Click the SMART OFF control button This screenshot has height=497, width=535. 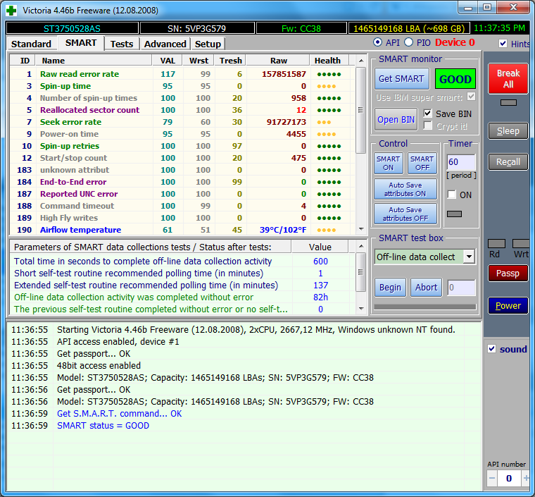[422, 164]
